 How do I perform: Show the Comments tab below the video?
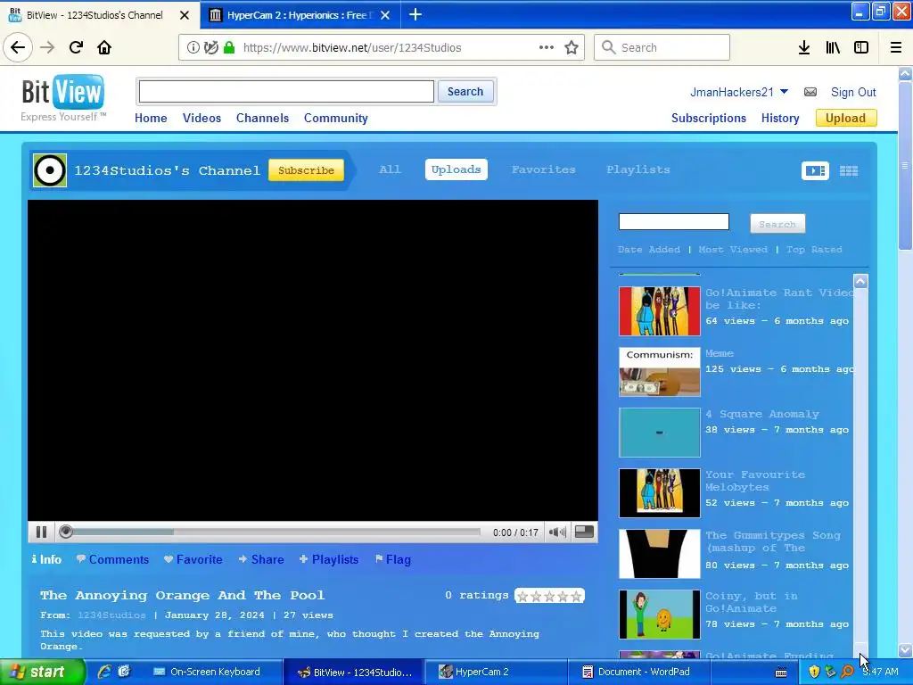[x=113, y=560]
